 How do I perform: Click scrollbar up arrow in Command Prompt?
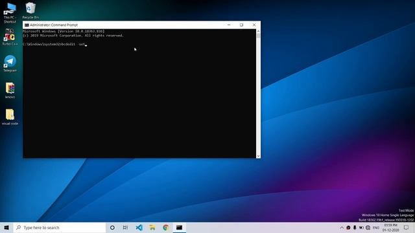[258, 31]
